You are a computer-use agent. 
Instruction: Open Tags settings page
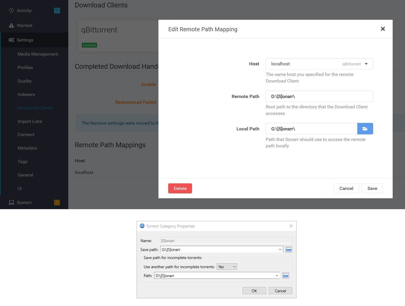[23, 162]
